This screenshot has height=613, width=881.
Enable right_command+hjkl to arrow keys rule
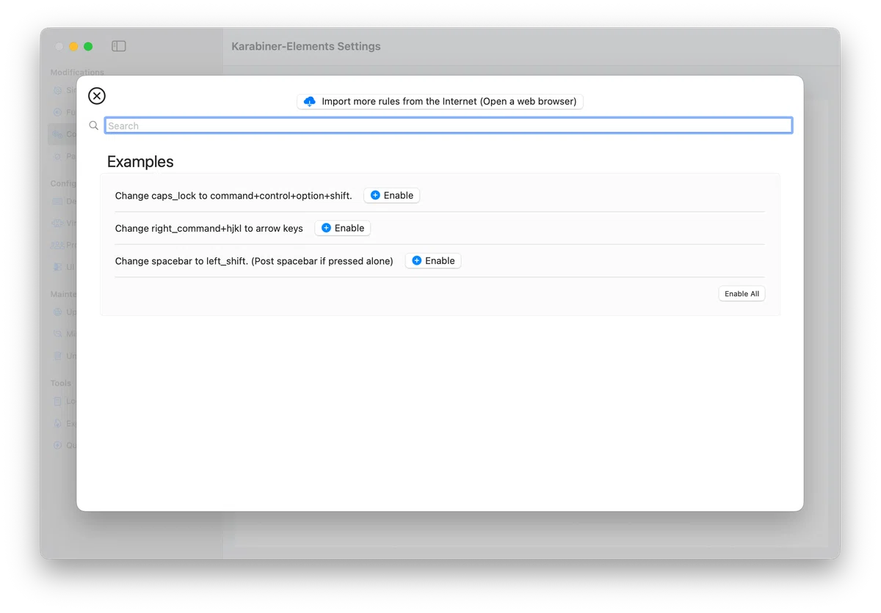click(x=343, y=228)
